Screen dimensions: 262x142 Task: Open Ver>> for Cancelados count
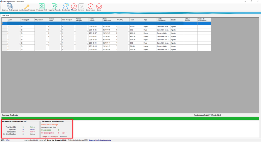(32, 132)
